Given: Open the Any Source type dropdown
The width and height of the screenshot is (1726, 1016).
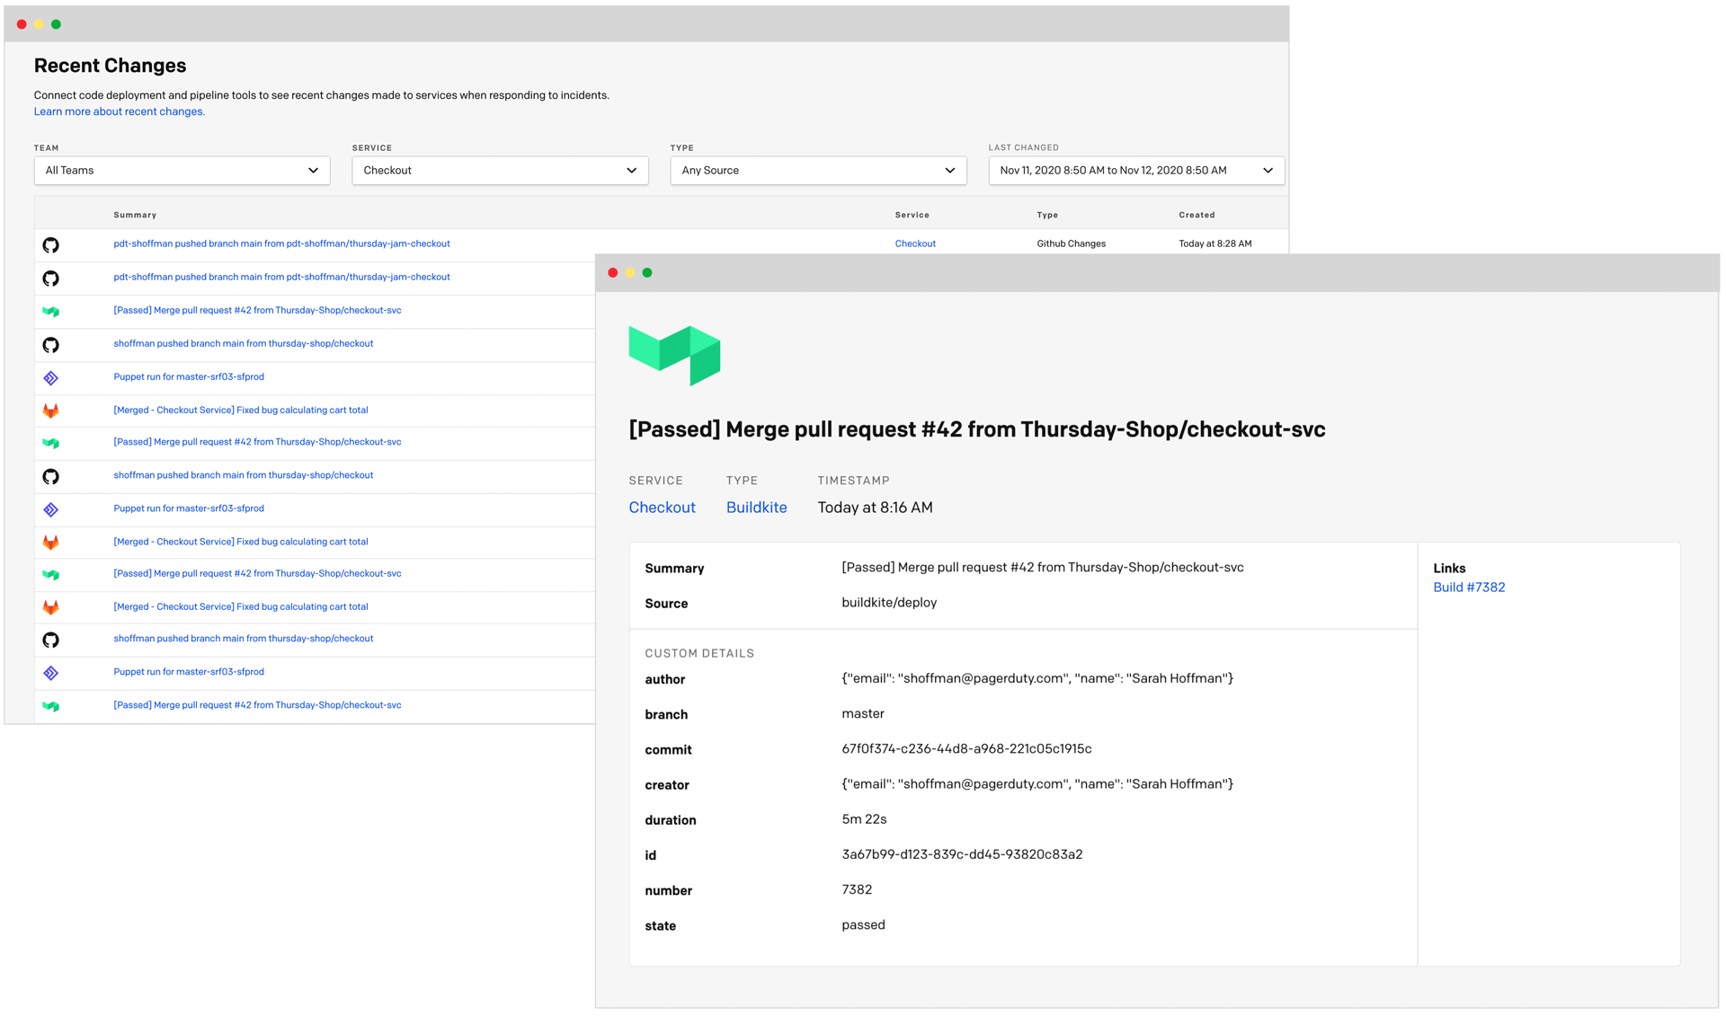Looking at the screenshot, I should [818, 171].
